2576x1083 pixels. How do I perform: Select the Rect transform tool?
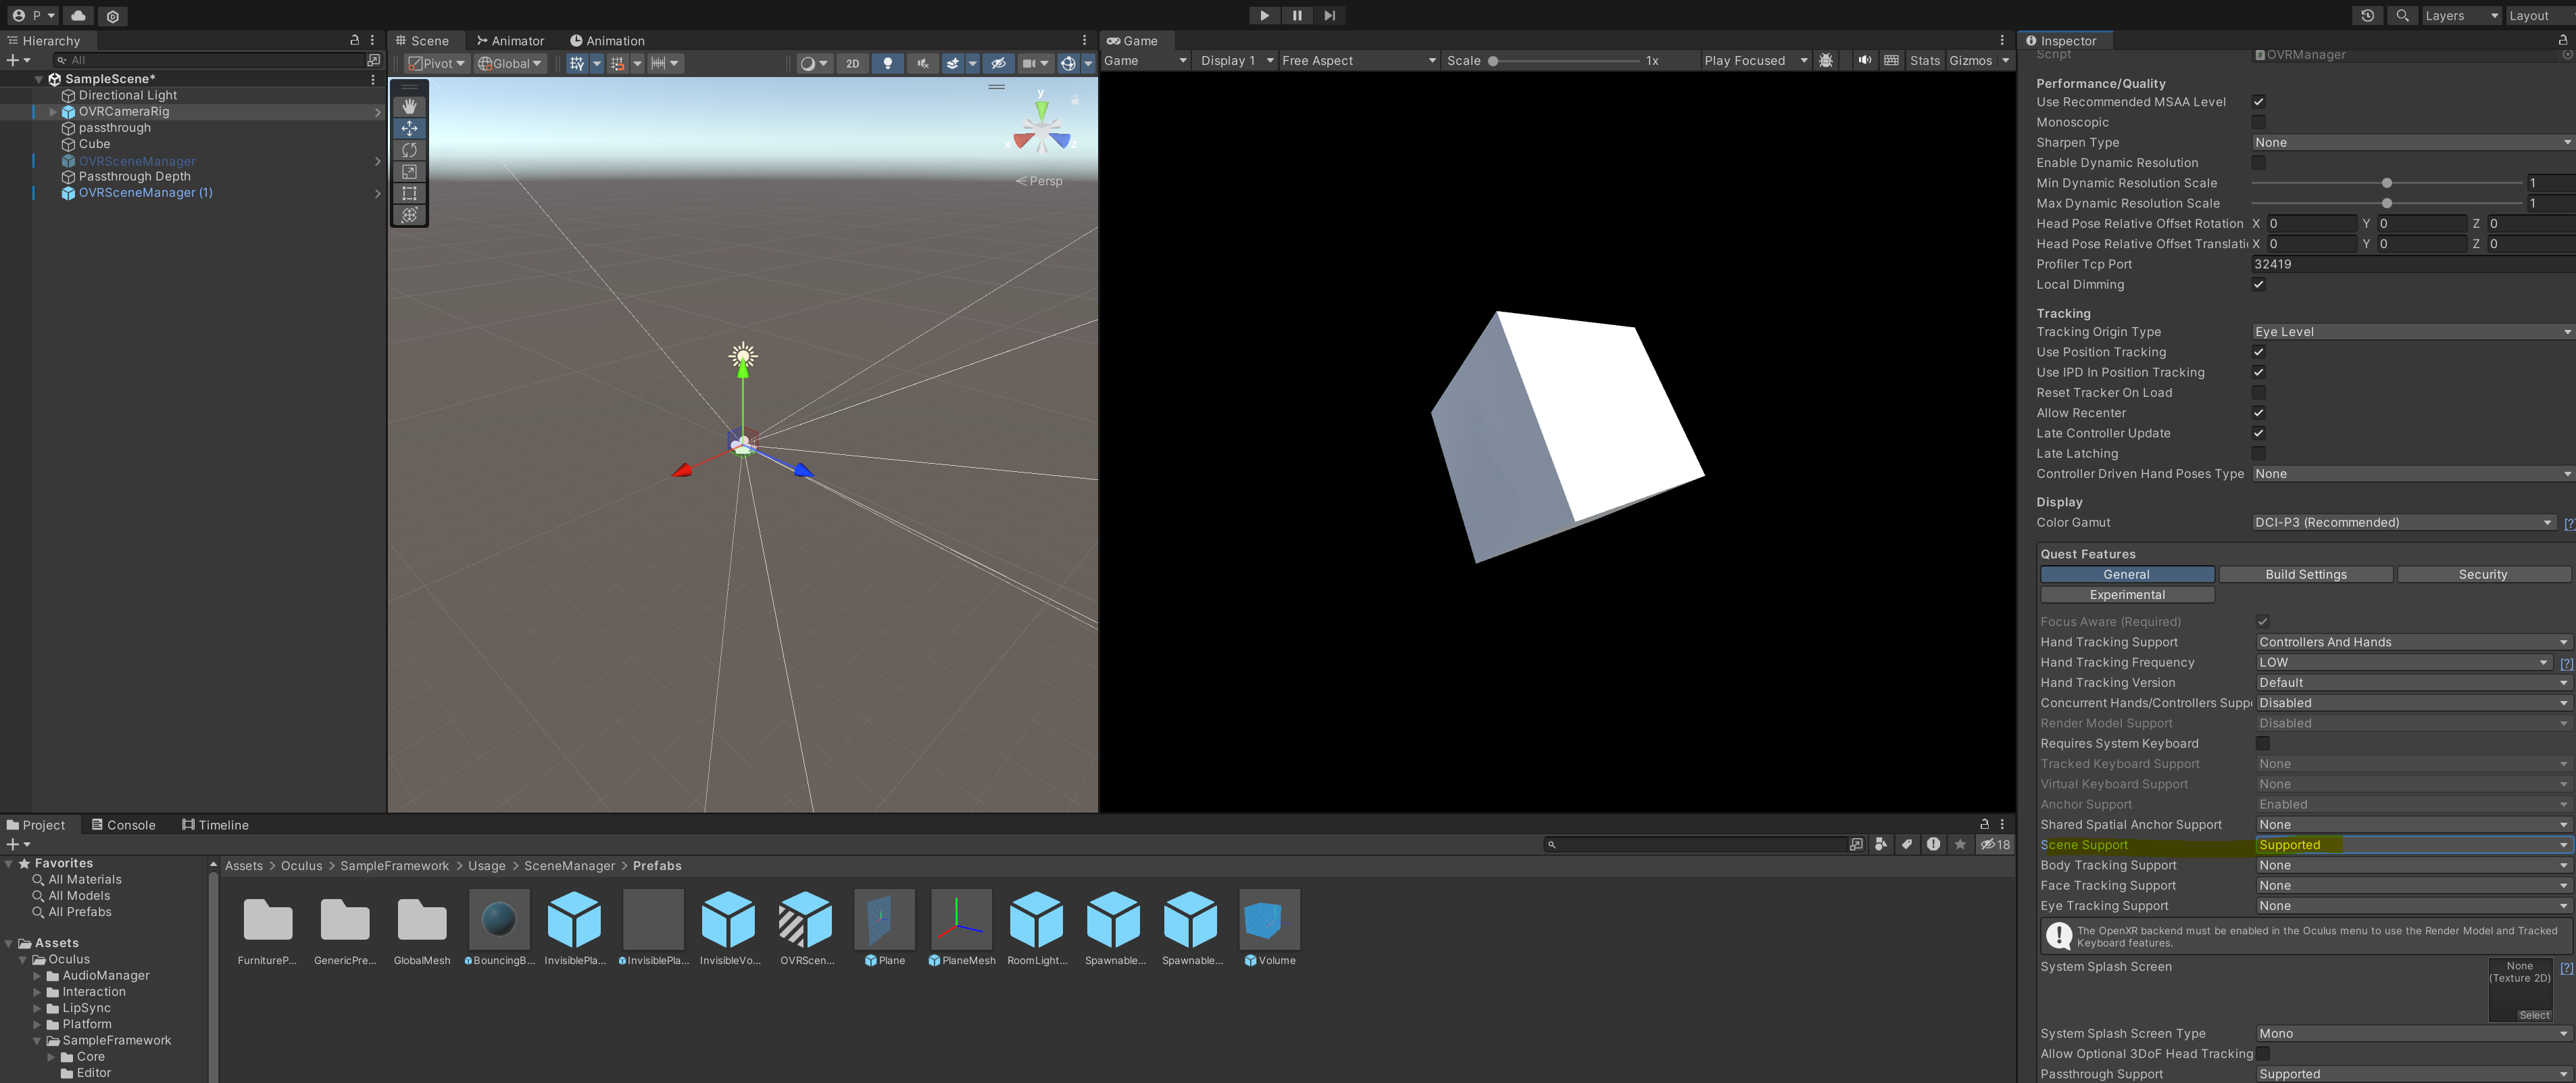pyautogui.click(x=409, y=193)
